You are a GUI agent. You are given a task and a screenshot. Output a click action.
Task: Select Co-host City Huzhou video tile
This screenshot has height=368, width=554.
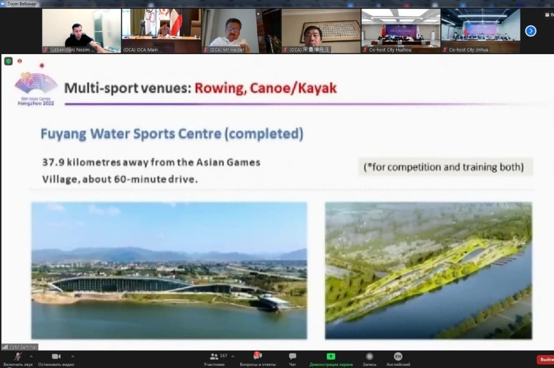coord(400,30)
